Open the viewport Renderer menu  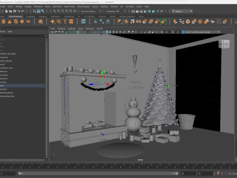(x=90, y=29)
